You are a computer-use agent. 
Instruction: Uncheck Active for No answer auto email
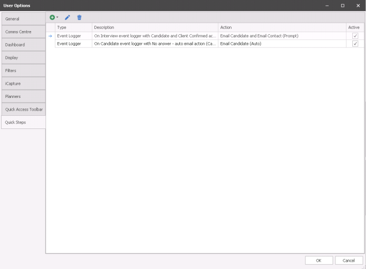tap(355, 44)
